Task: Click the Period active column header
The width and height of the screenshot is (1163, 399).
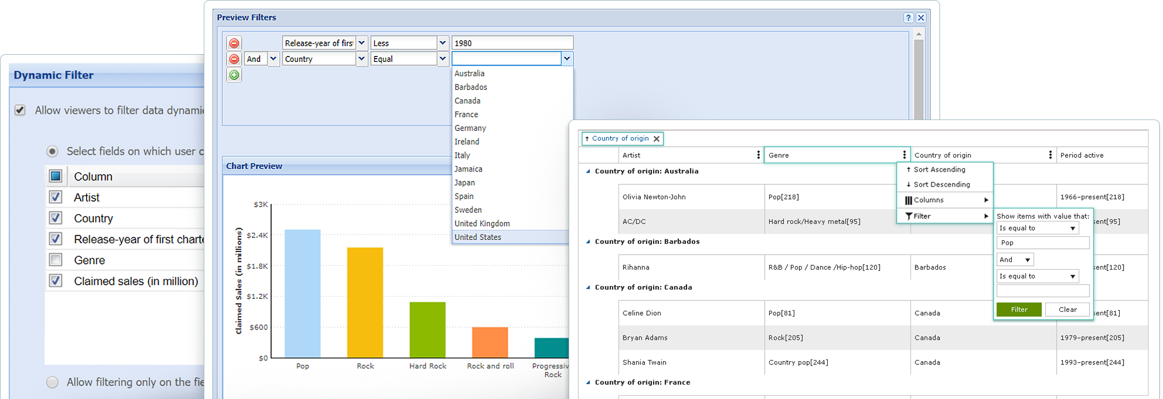Action: (x=1102, y=155)
